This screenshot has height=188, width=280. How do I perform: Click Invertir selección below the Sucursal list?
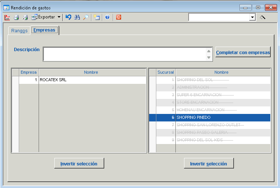208,164
